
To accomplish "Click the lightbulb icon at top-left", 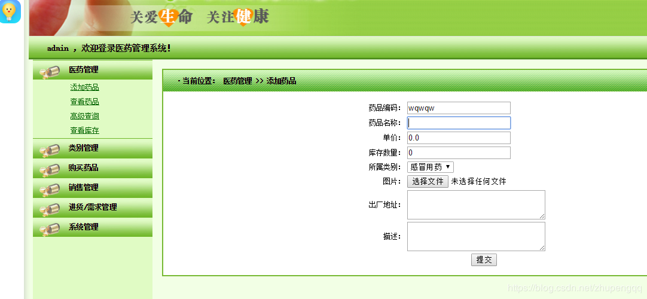I will pos(10,11).
